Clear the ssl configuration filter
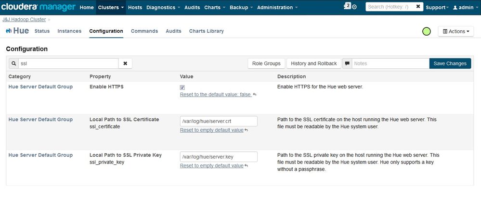Screen dimensions: 481x211 point(125,63)
